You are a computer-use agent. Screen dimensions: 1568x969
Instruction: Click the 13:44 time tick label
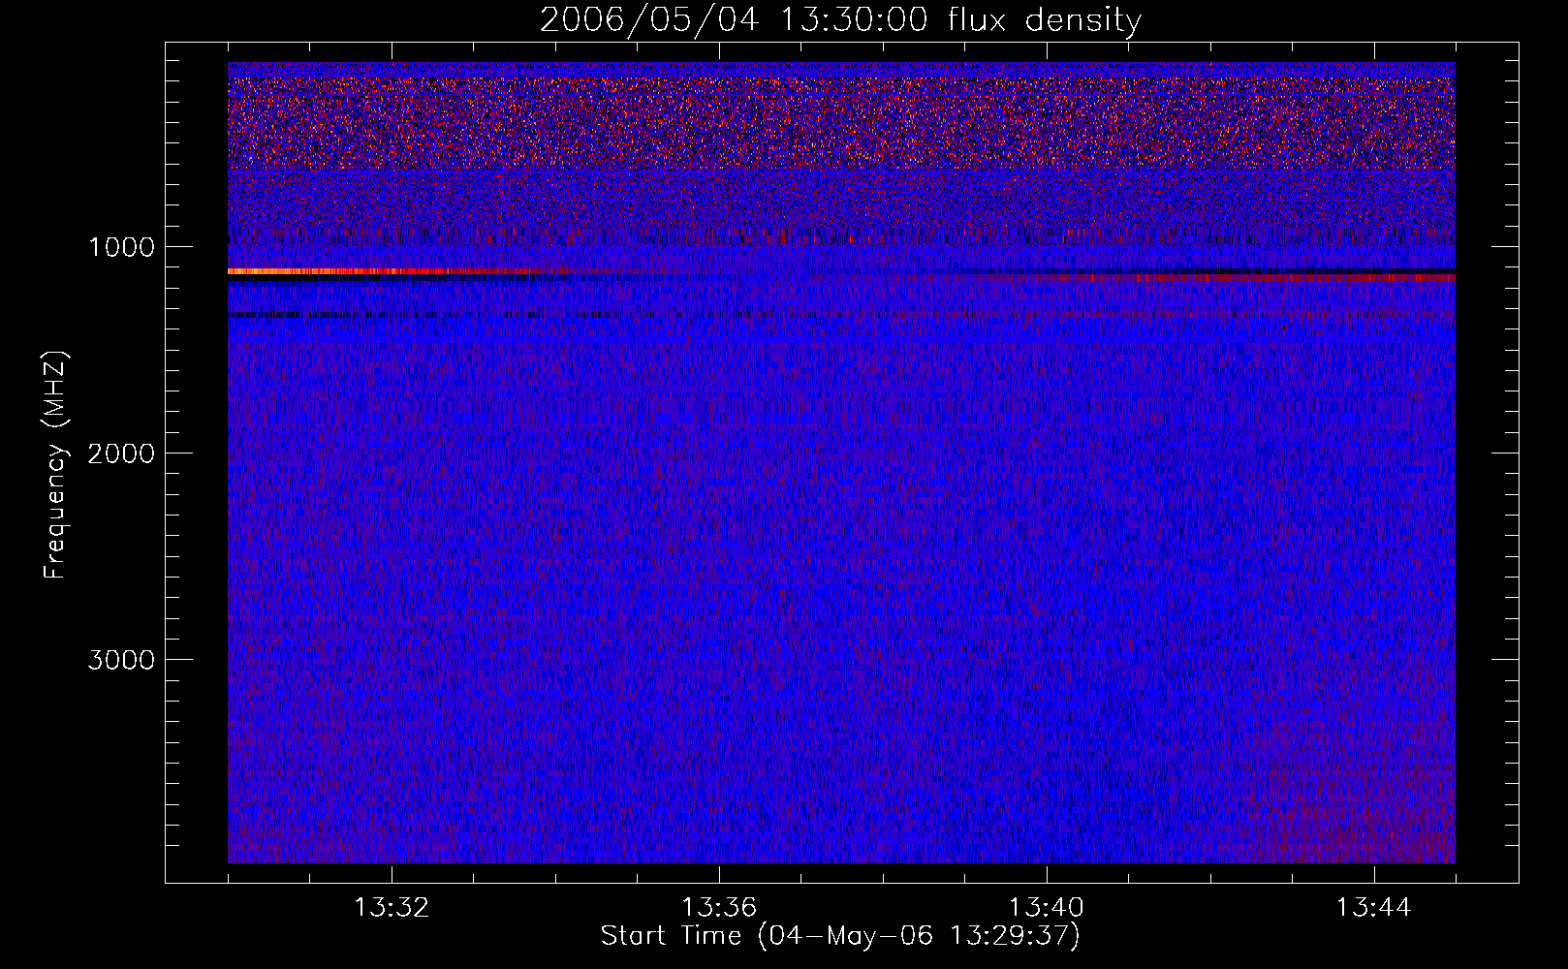click(x=1373, y=908)
